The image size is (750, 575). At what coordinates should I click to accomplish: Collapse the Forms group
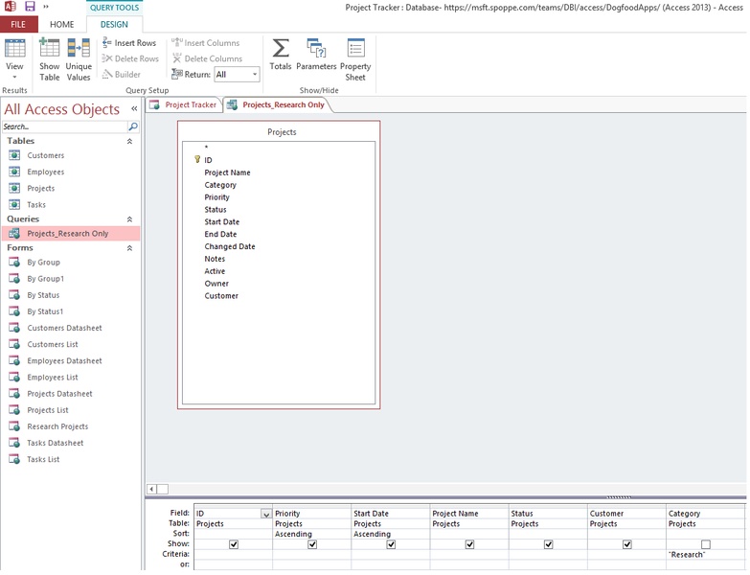129,248
